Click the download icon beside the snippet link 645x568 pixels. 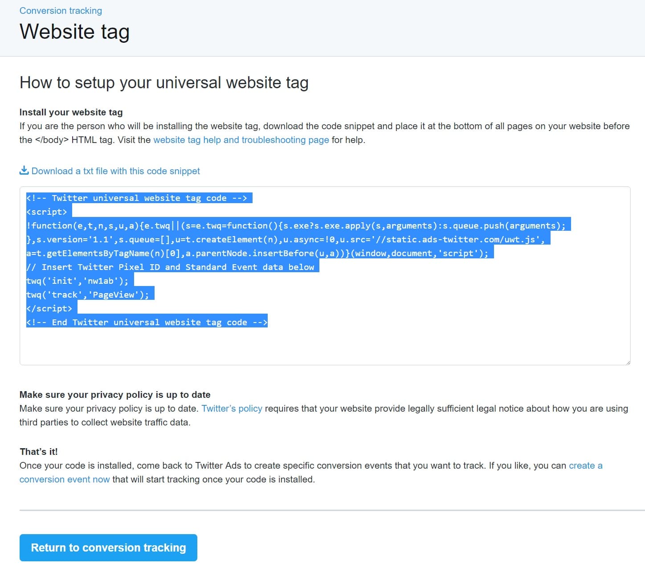click(x=24, y=170)
